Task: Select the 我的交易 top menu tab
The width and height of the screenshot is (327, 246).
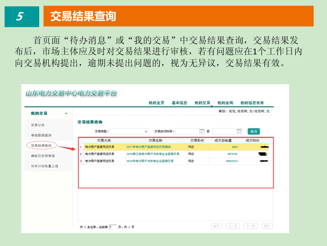Action: 202,103
